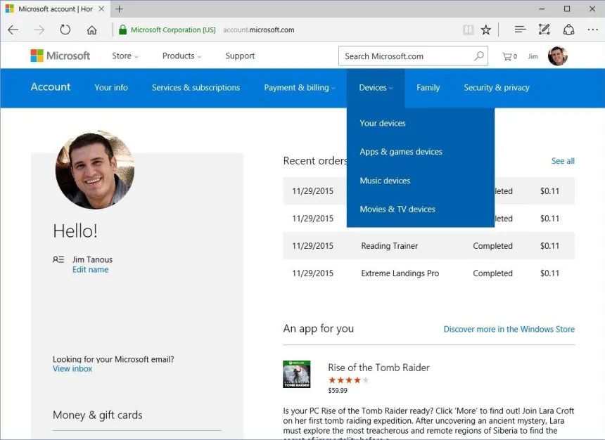
Task: Select Movies & TV devices
Action: click(x=397, y=209)
